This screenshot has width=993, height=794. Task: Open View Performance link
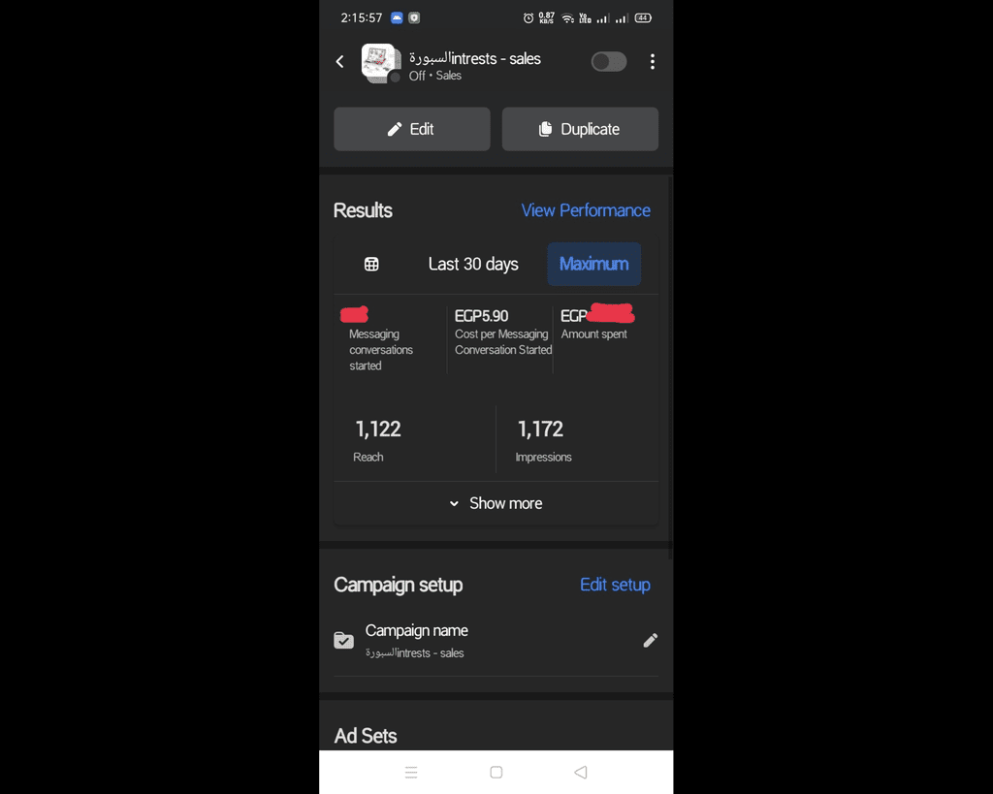(x=586, y=210)
